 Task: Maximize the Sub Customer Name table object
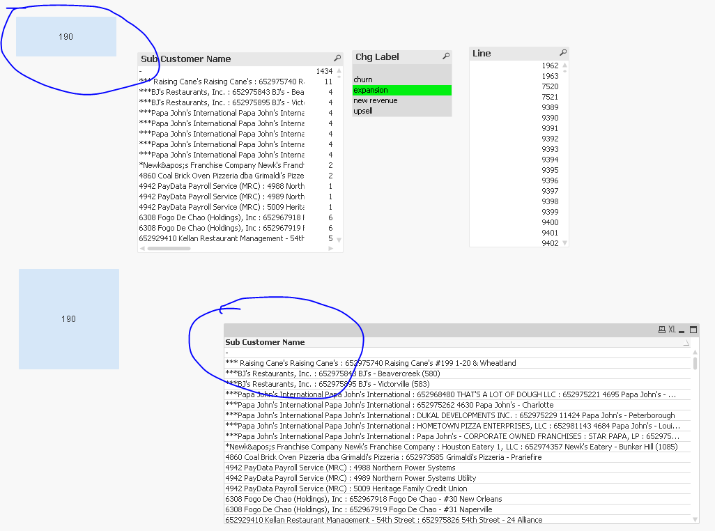pyautogui.click(x=693, y=330)
